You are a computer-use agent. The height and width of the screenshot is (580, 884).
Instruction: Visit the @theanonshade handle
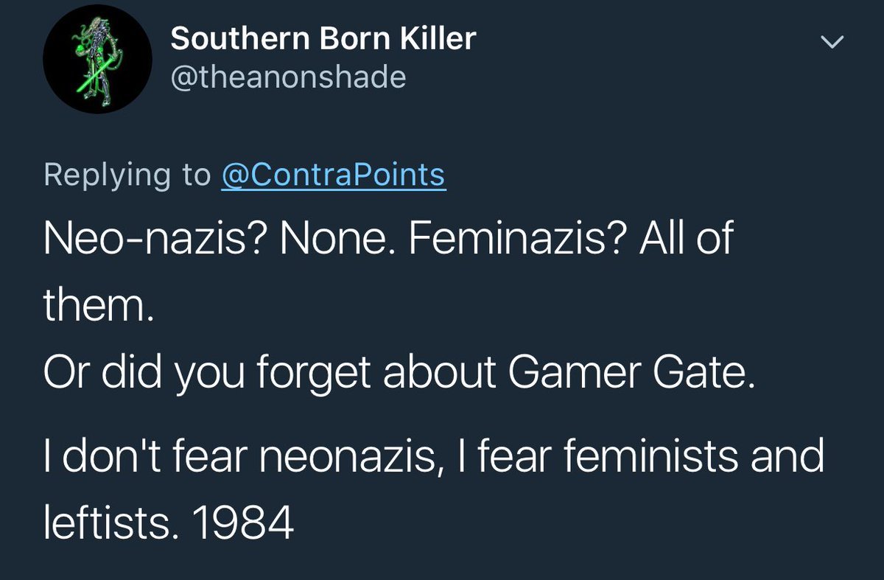288,77
